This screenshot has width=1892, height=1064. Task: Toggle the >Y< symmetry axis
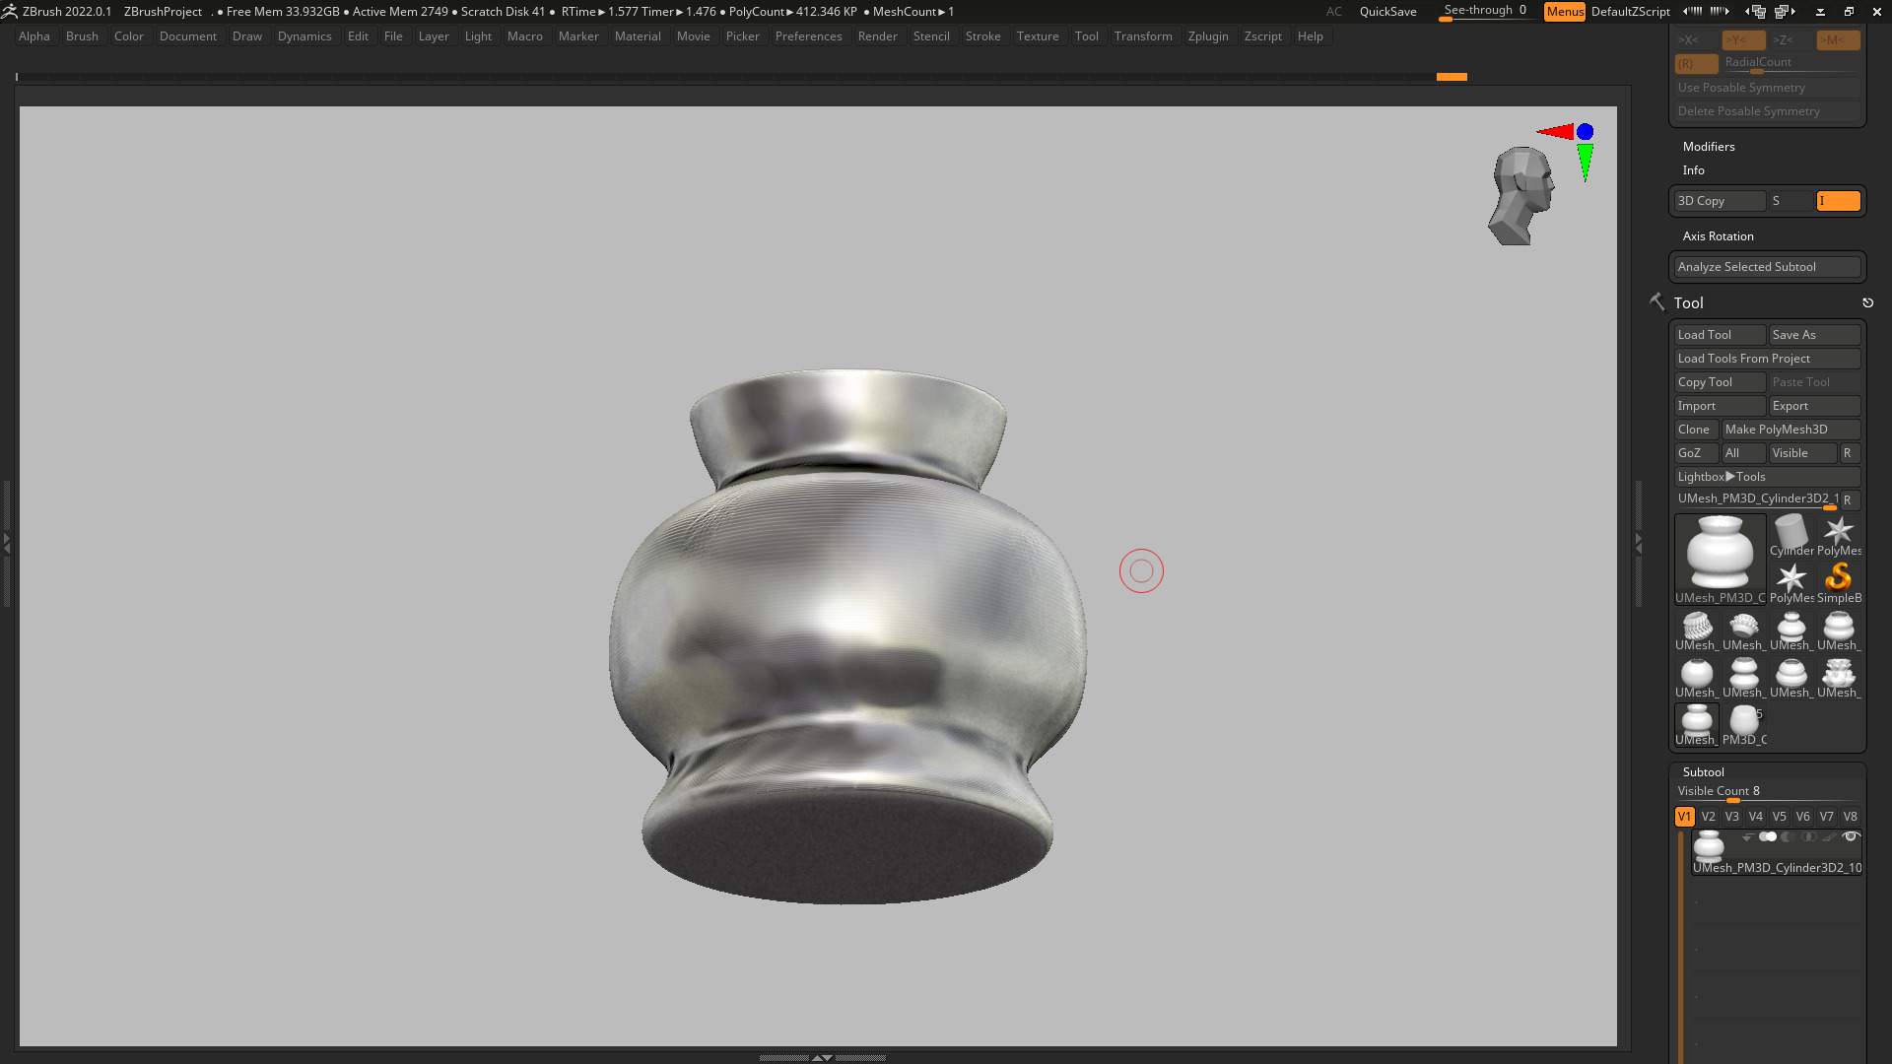1742,40
